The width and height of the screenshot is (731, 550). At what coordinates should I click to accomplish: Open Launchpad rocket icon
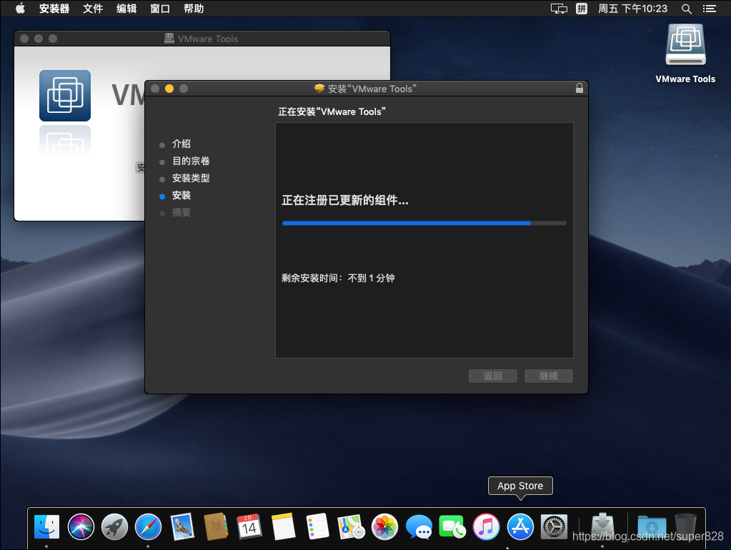coord(114,526)
